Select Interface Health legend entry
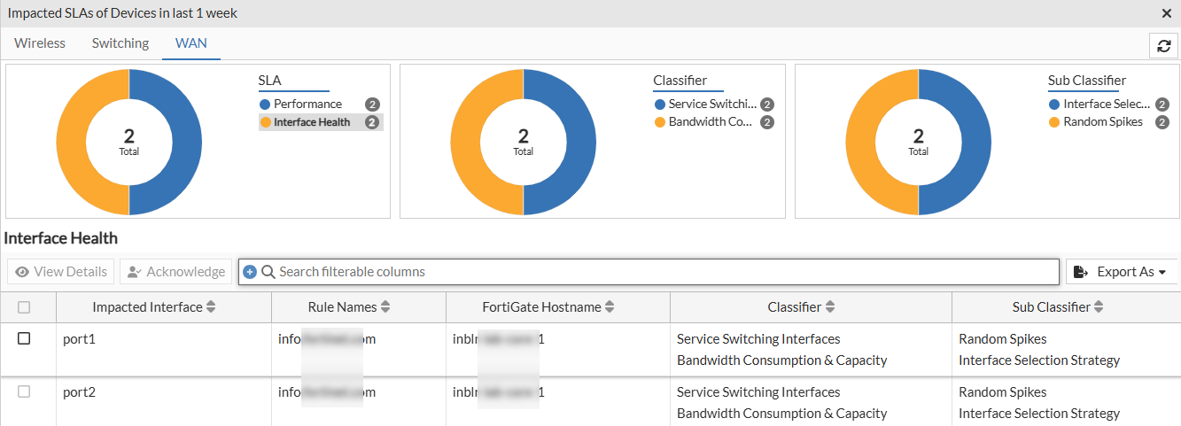 click(312, 122)
